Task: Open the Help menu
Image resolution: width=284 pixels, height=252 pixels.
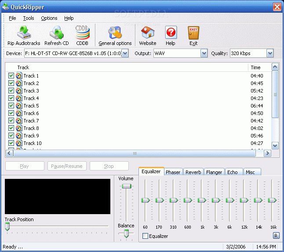Action: [x=69, y=18]
